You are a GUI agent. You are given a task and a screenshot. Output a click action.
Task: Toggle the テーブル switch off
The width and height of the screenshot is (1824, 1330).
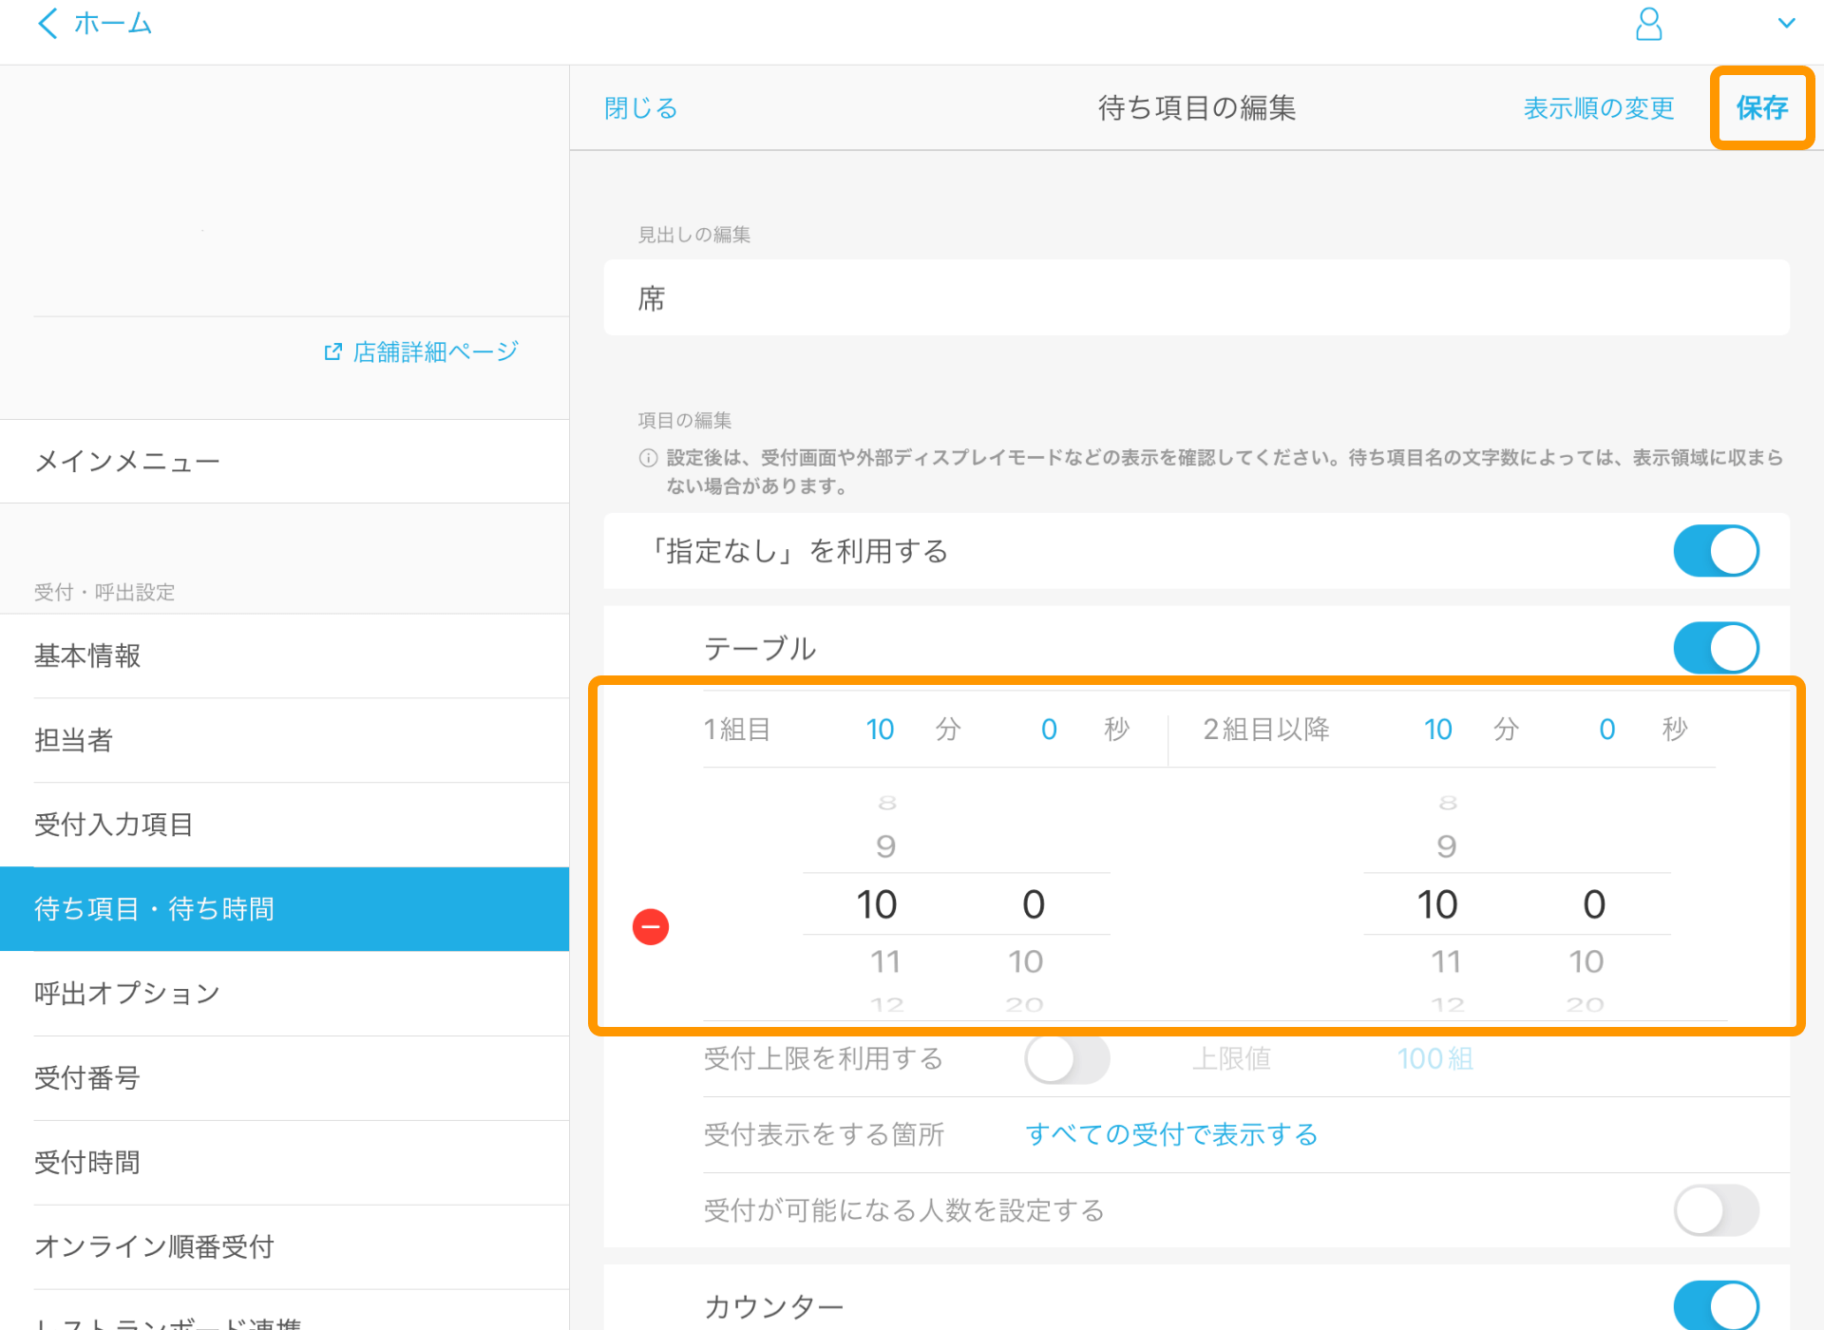coord(1716,648)
